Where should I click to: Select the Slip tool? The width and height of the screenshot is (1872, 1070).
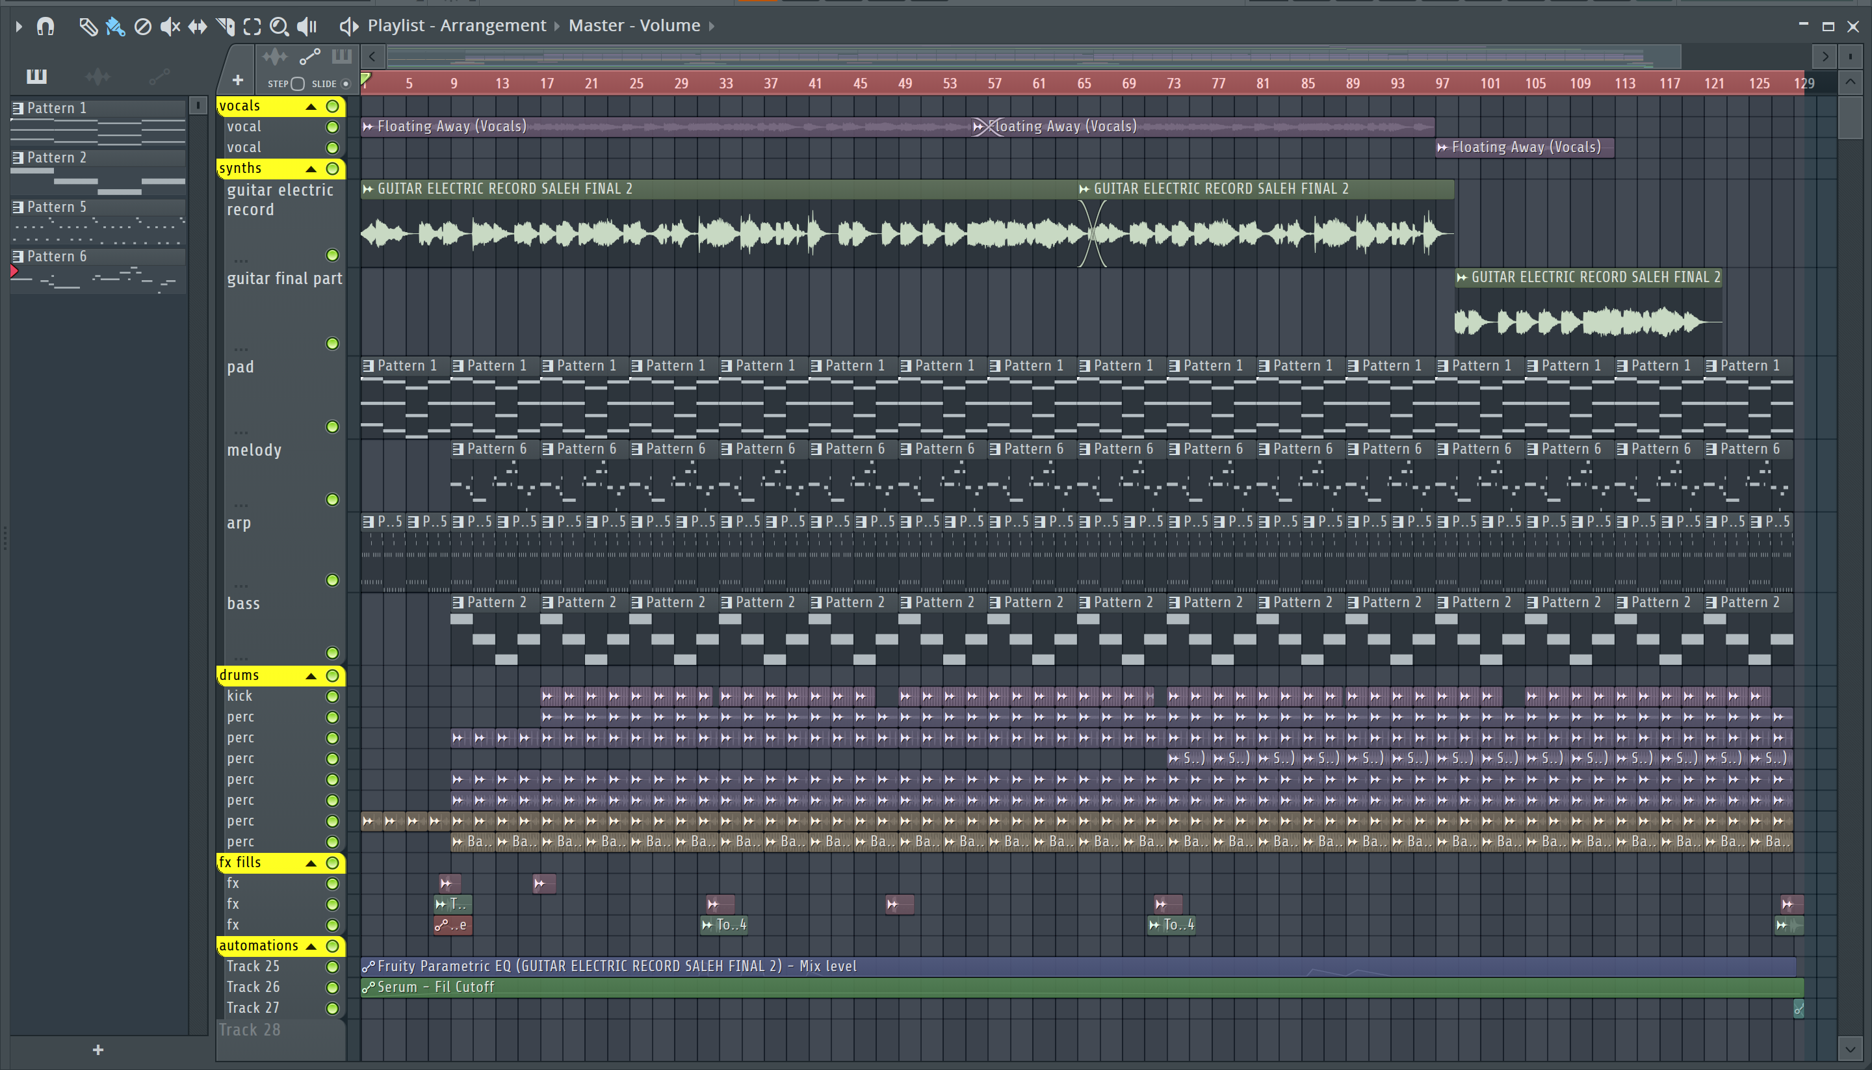click(x=197, y=27)
